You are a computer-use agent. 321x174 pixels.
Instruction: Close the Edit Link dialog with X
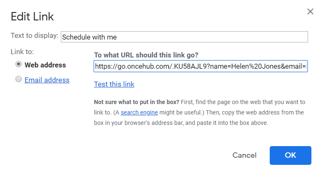310,12
